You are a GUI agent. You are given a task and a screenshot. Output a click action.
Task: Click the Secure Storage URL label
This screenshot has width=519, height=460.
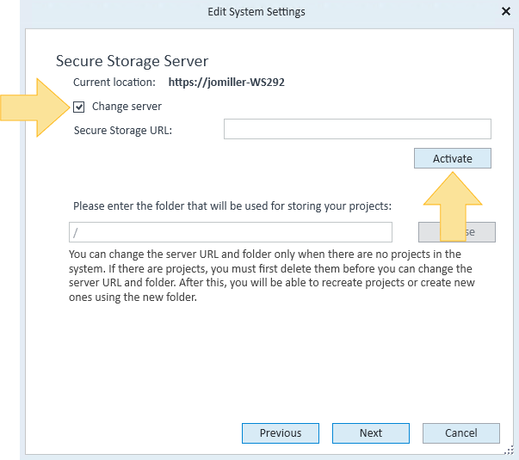[123, 131]
